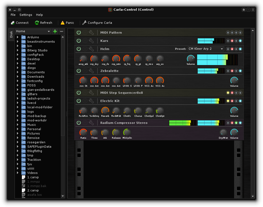Open the Helm Preset dropdown

(206, 49)
